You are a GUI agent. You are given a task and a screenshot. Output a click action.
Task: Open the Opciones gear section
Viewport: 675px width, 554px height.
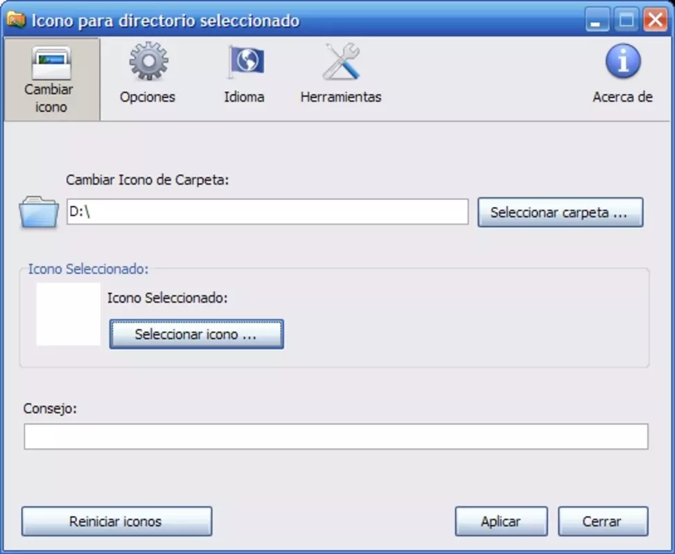(x=148, y=73)
